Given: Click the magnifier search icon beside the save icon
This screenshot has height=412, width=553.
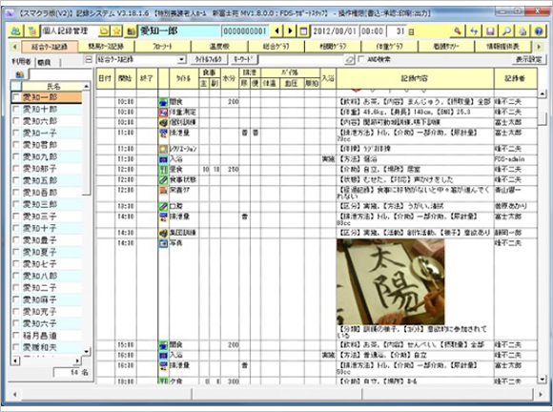Looking at the screenshot, I should coord(506,31).
